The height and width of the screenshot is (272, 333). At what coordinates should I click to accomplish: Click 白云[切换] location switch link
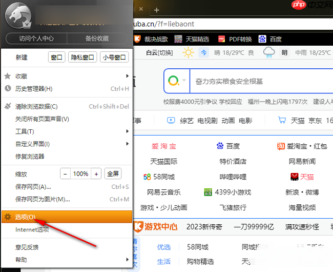coord(159,53)
